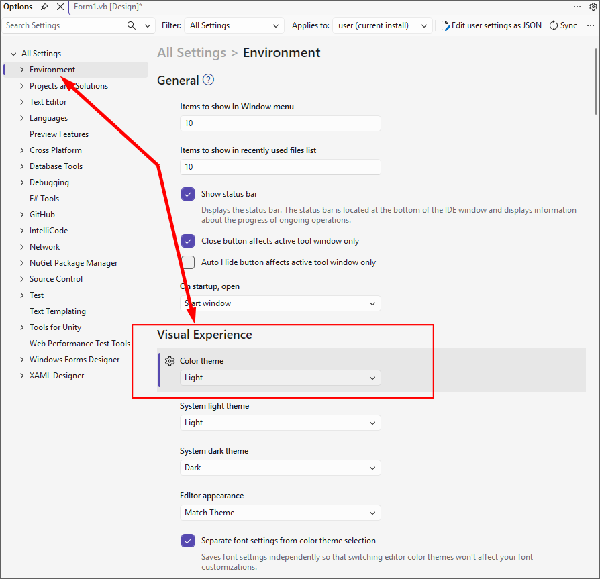This screenshot has height=579, width=600.
Task: Open the top-right settings gear
Action: [593, 7]
